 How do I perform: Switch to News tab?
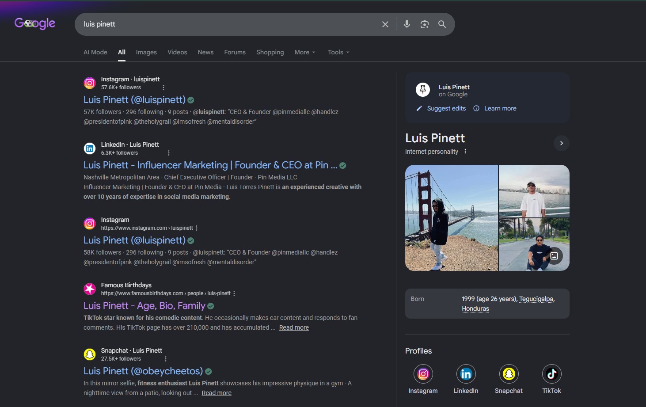[205, 52]
